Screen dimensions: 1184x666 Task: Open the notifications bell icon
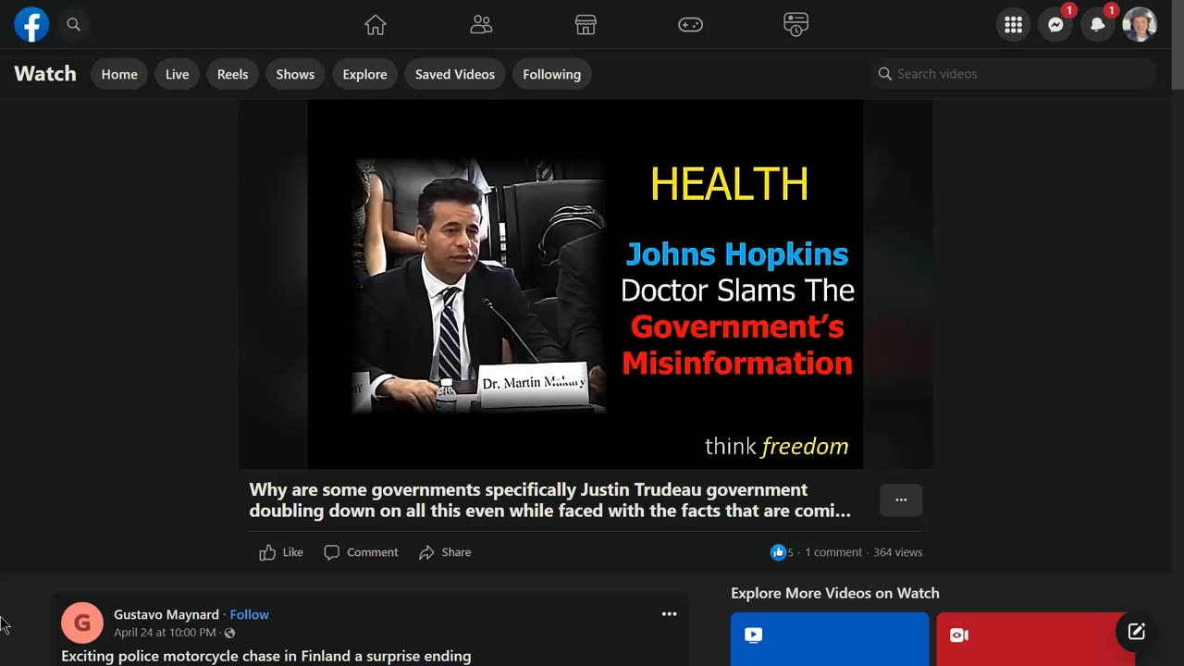[1098, 25]
